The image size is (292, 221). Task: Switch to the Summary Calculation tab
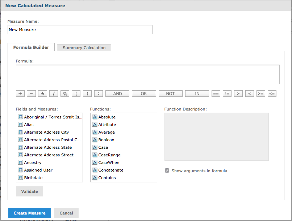(84, 48)
